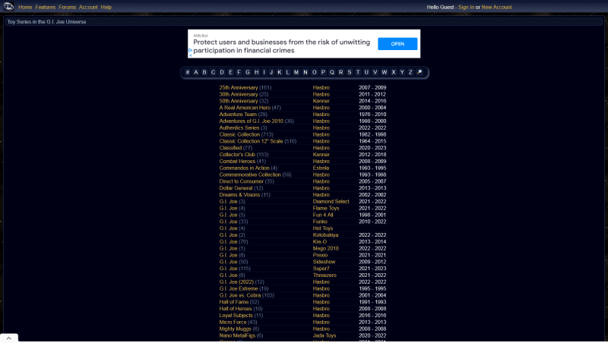Filter list by letter S
This screenshot has height=343, width=608.
pyautogui.click(x=349, y=72)
